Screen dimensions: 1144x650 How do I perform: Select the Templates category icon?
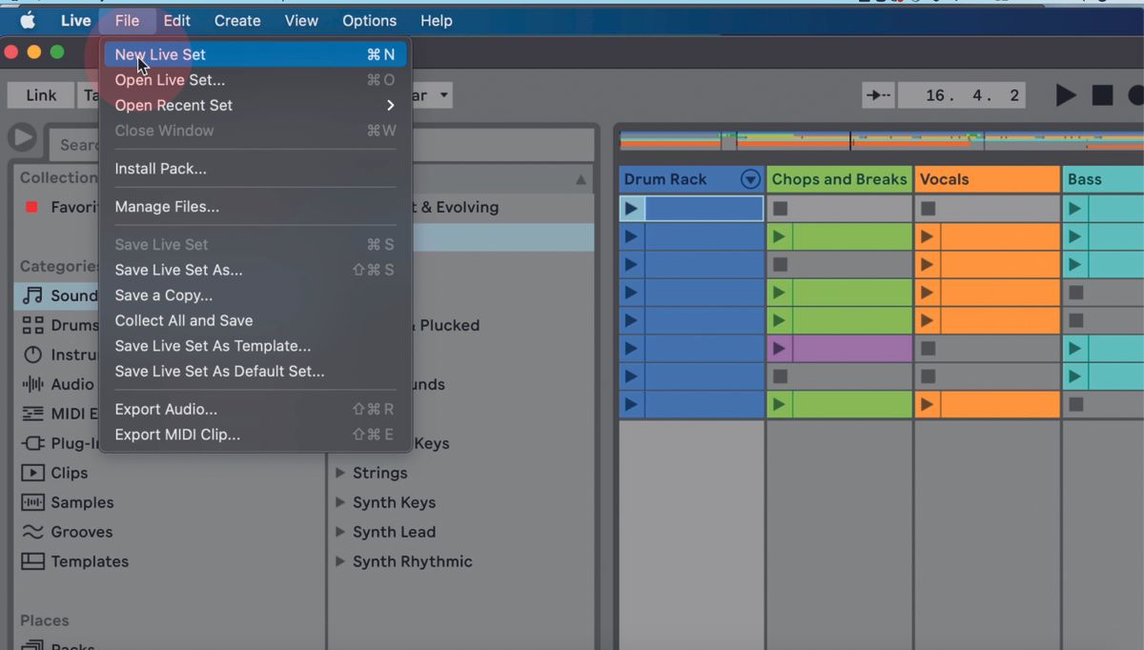(33, 561)
